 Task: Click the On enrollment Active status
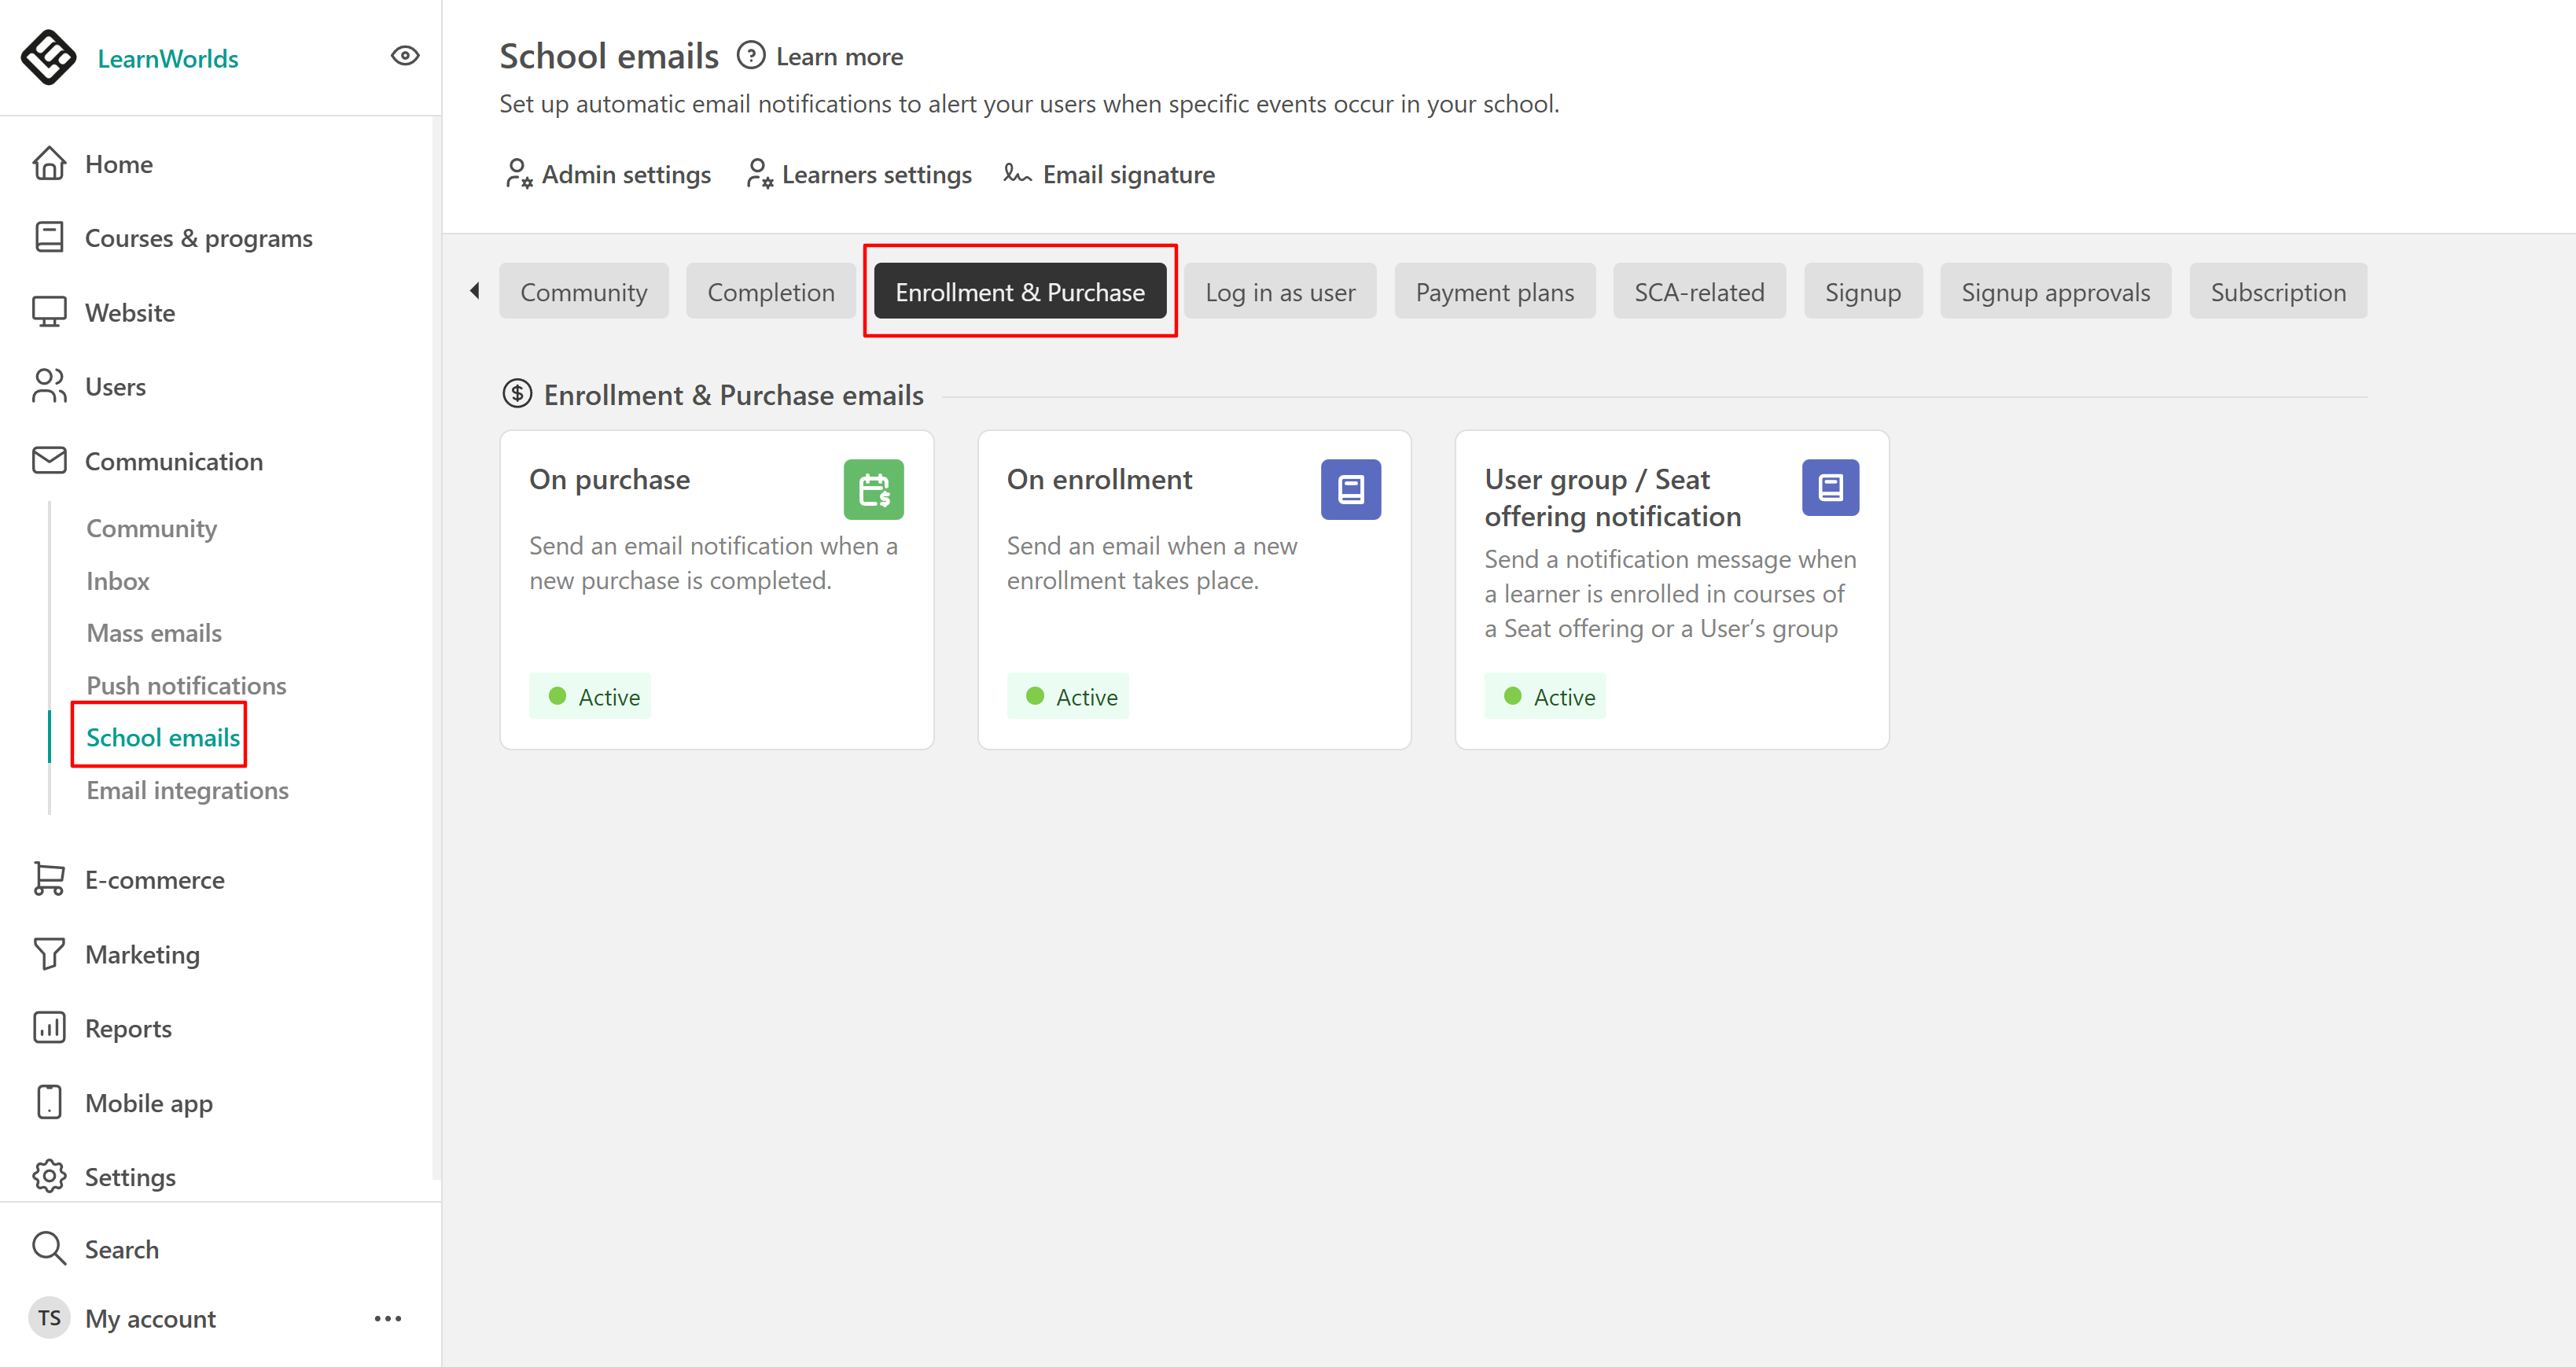tap(1068, 696)
